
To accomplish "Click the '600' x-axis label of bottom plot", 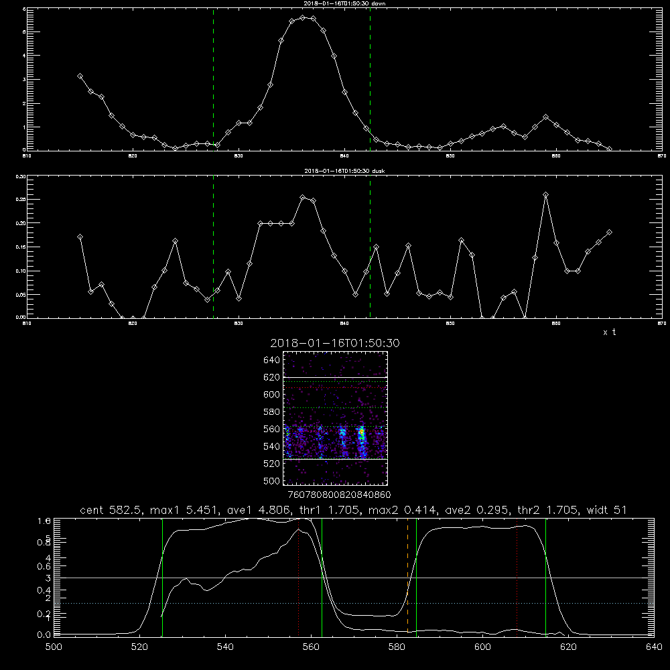I will pos(482,647).
